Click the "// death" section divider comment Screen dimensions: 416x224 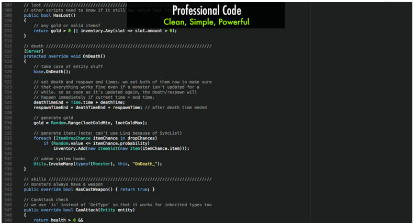[118, 46]
